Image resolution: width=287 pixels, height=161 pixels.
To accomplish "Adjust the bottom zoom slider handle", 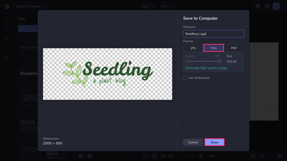I will (171, 156).
